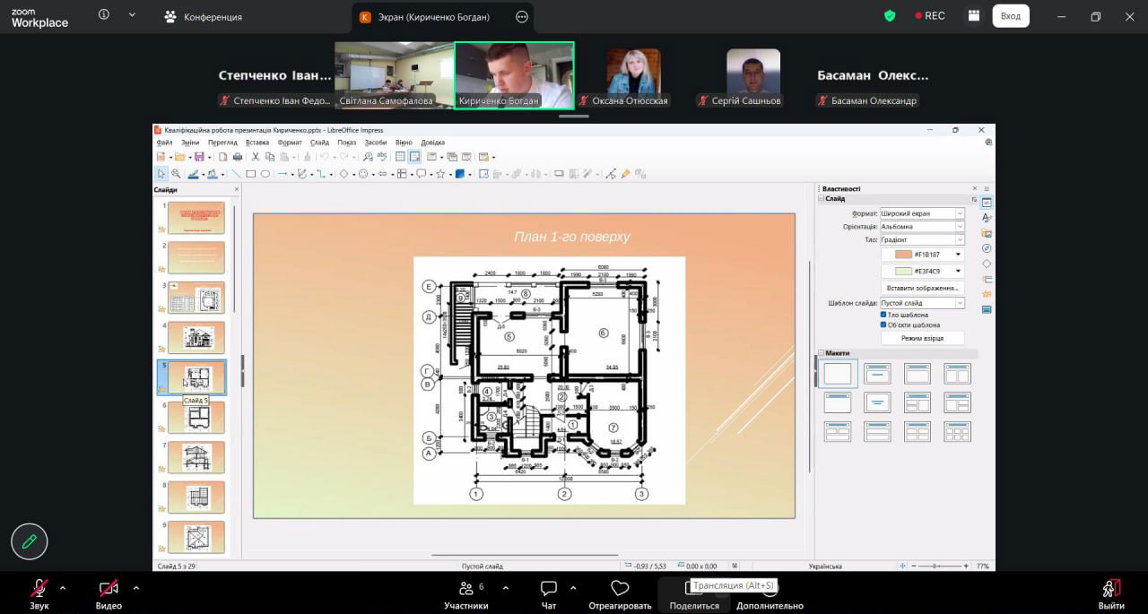
Task: Insert a star shape from toolbar
Action: (x=440, y=174)
